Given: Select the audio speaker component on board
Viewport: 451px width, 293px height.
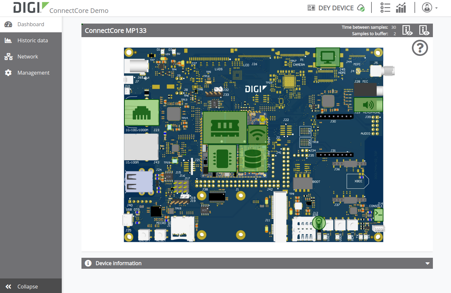Looking at the screenshot, I should [x=368, y=105].
